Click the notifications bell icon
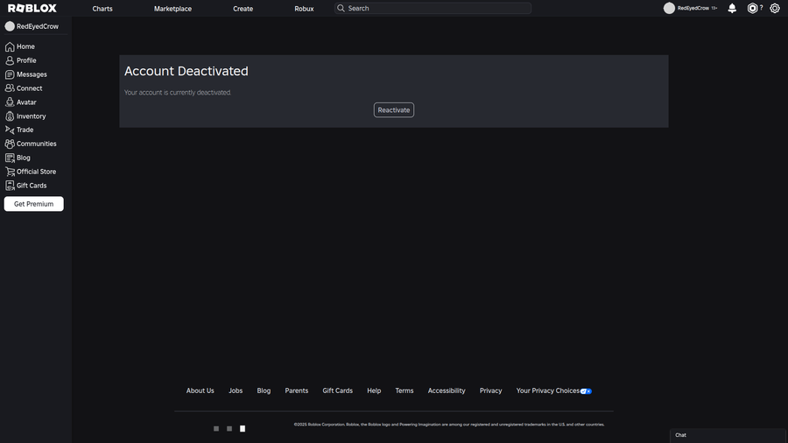 pyautogui.click(x=732, y=9)
